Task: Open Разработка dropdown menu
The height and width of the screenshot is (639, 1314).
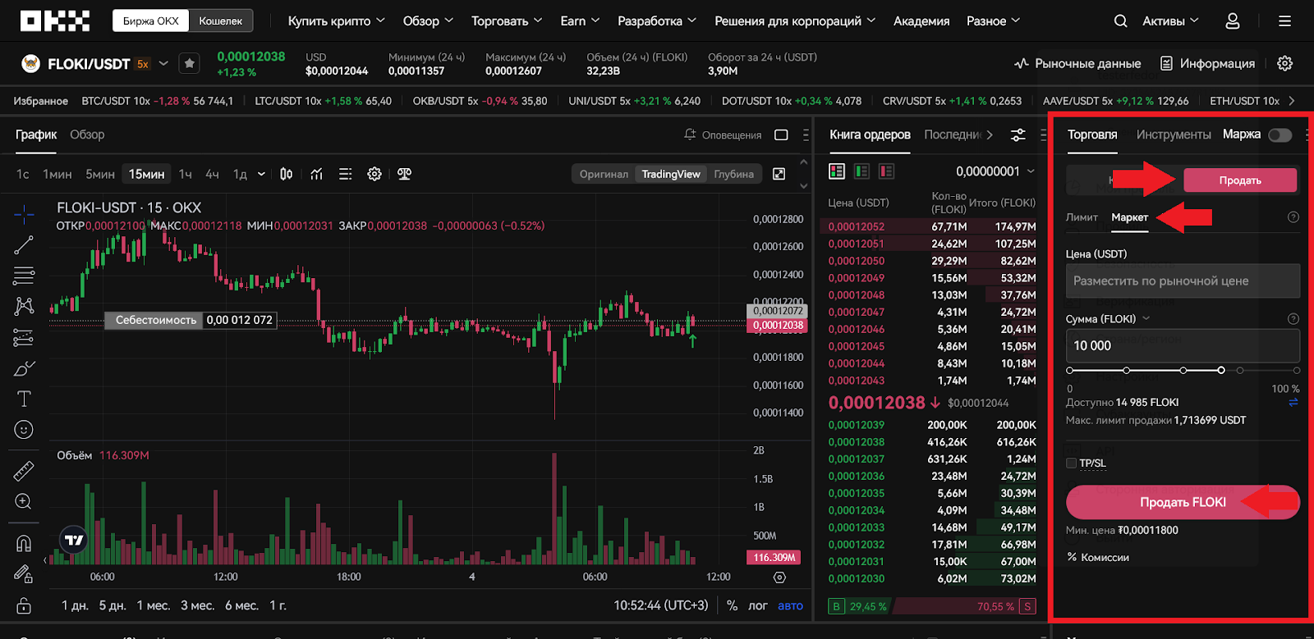Action: pyautogui.click(x=657, y=21)
